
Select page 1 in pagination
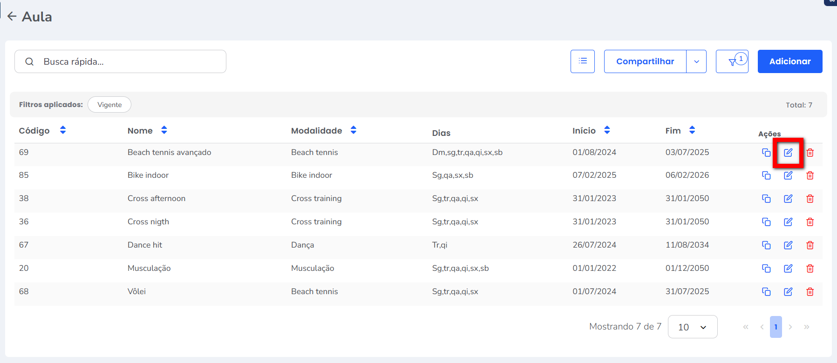click(776, 327)
